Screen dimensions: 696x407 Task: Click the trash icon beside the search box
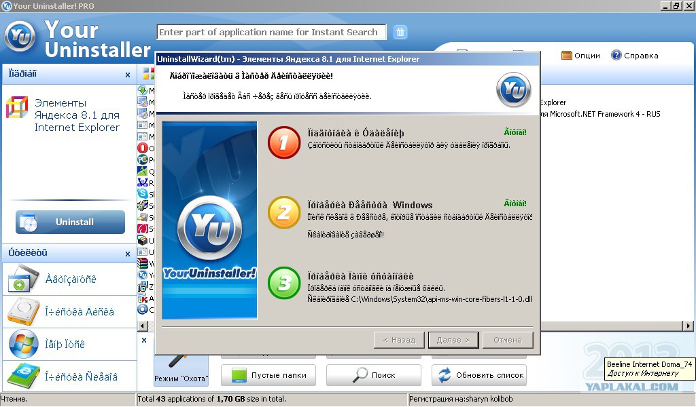400,32
